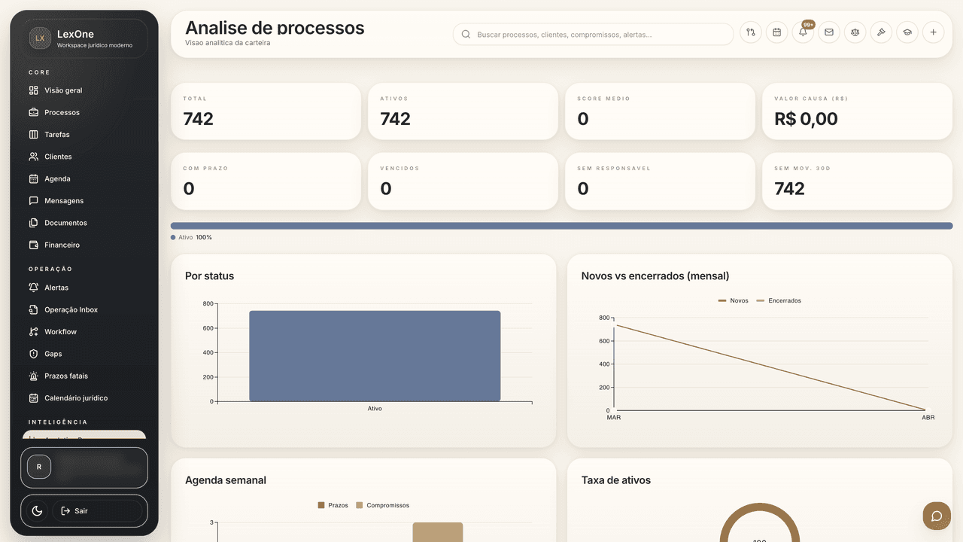
Task: Open the chat bubble in the bottom corner
Action: coord(937,516)
